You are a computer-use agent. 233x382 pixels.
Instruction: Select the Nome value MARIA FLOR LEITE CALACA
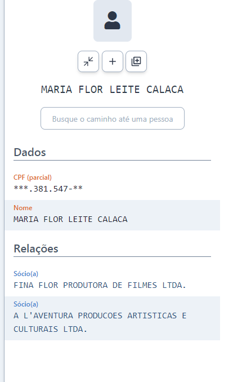click(x=70, y=219)
